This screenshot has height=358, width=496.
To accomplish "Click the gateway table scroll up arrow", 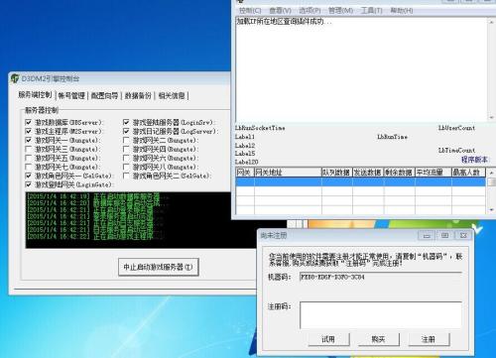I will (x=491, y=173).
